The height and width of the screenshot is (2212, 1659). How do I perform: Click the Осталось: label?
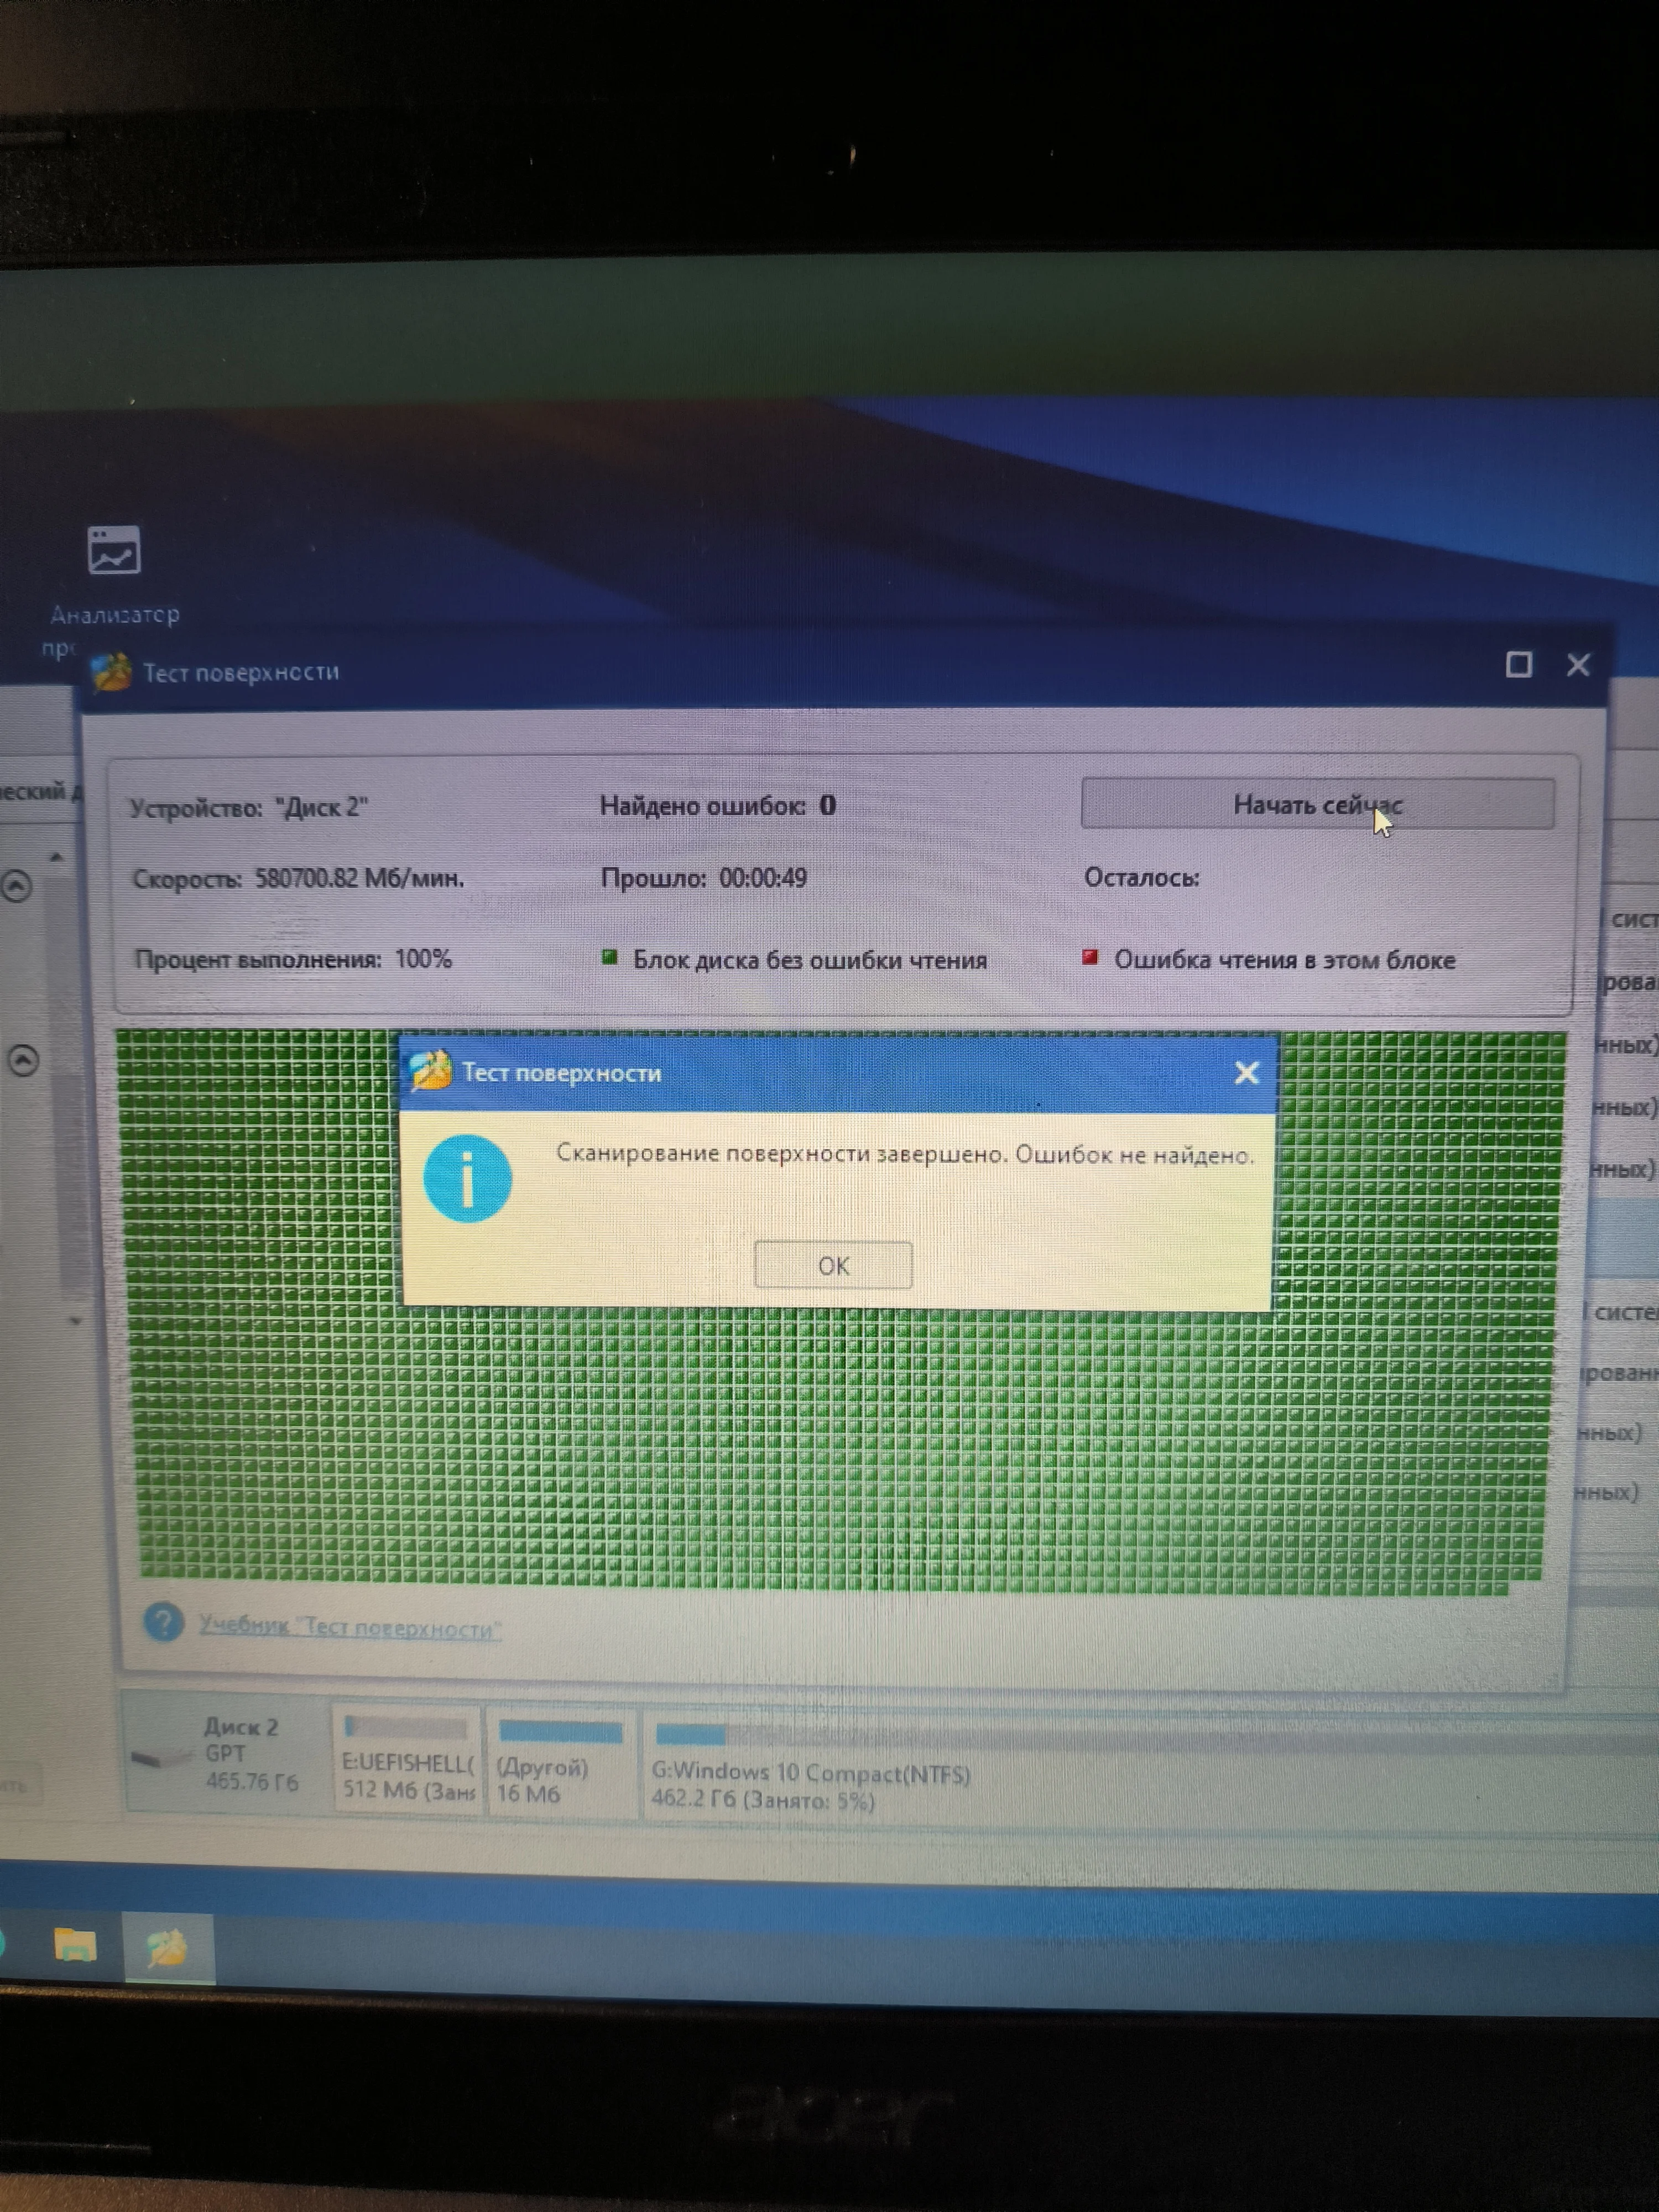tap(1141, 878)
